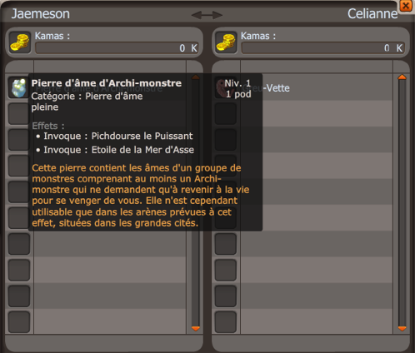
Task: Click Jaemeson's gold Kamas coin icon
Action: [x=19, y=42]
